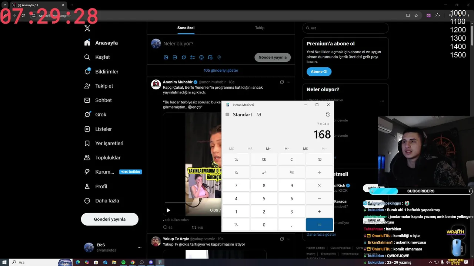Viewport: 474px width, 266px height.
Task: Click calculator multiply key
Action: pyautogui.click(x=319, y=185)
